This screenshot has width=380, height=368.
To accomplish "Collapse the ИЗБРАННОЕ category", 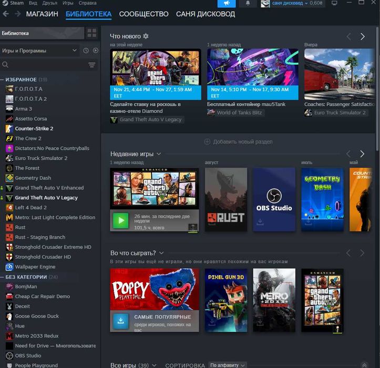I will click(x=2, y=79).
